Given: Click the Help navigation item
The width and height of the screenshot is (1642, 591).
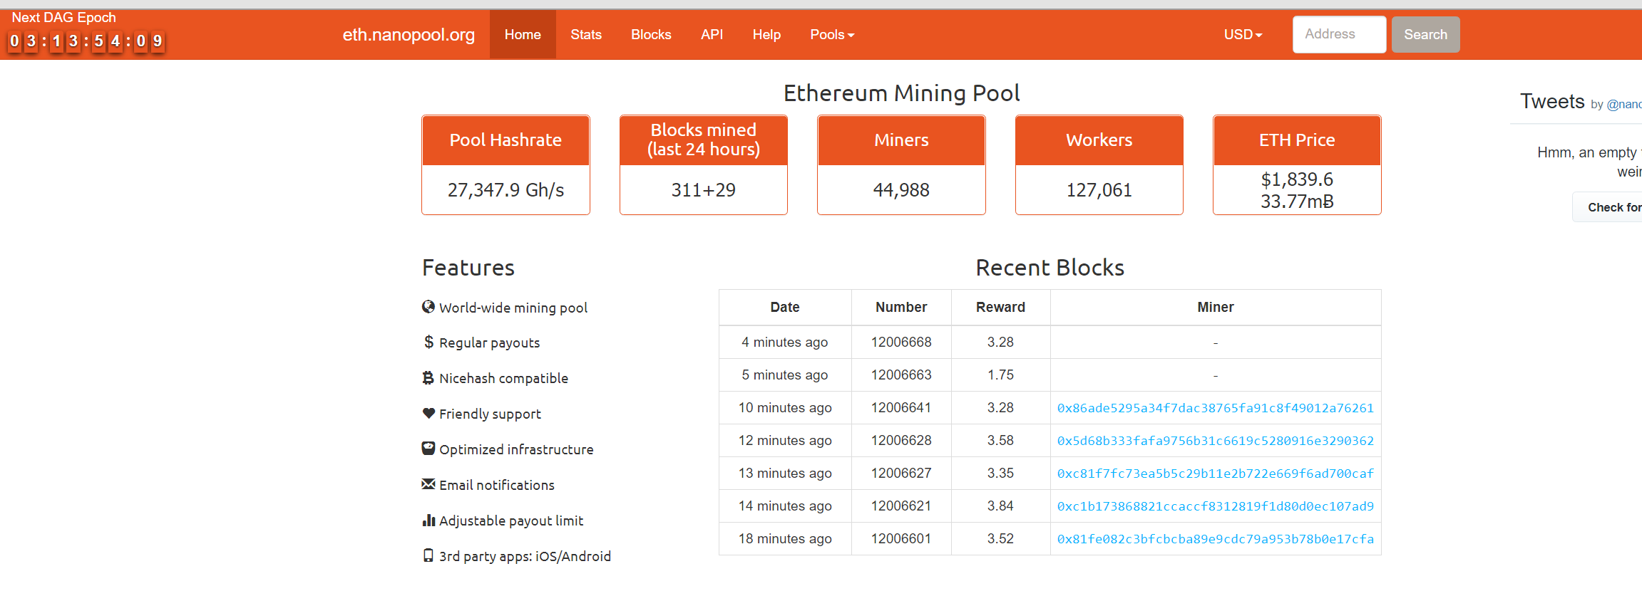Looking at the screenshot, I should coord(766,35).
